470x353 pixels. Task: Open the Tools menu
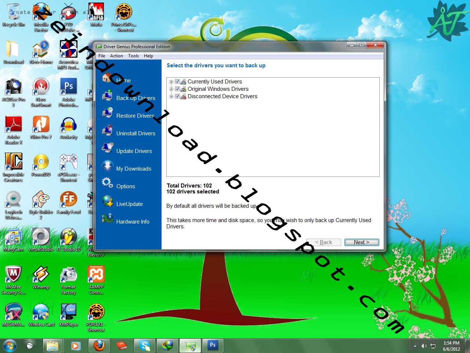point(133,56)
